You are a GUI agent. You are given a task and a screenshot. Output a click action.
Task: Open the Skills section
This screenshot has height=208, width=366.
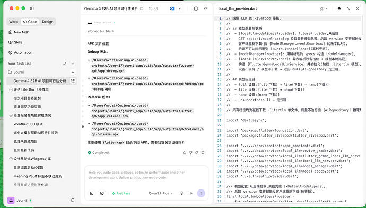[15, 42]
